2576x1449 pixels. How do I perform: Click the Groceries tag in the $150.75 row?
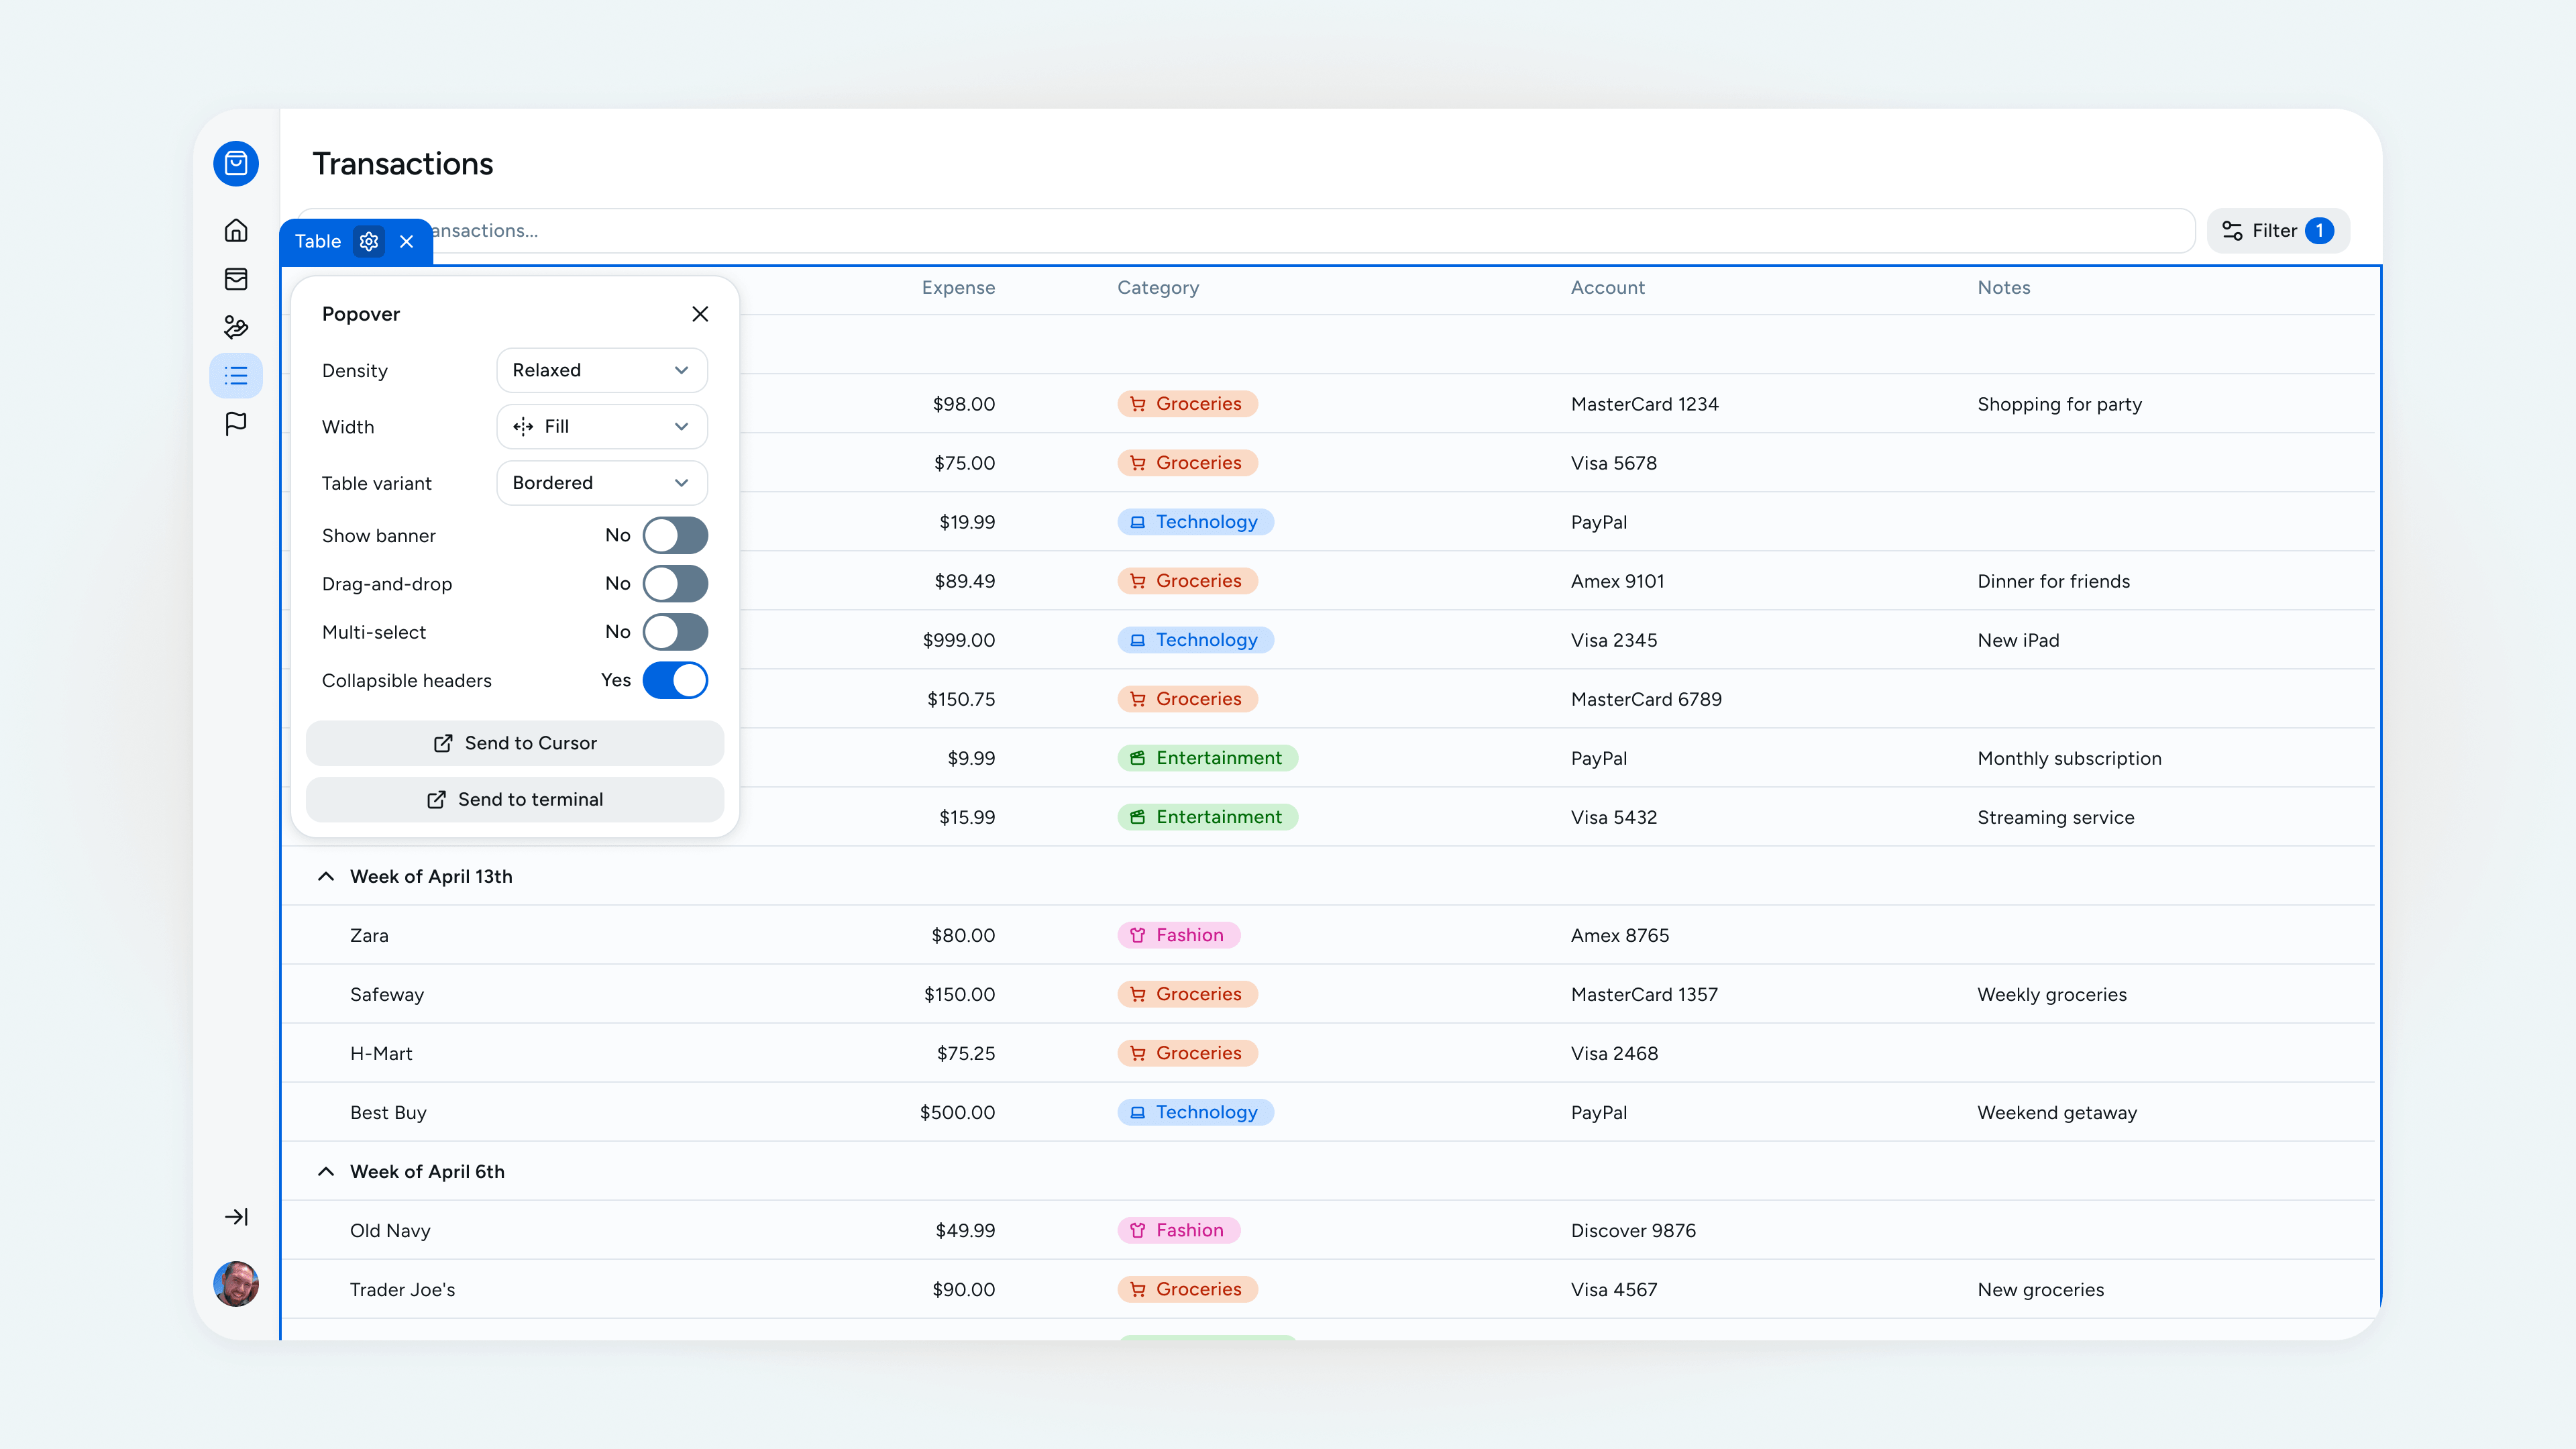click(1187, 699)
